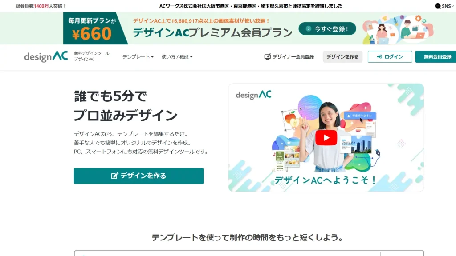Expand the 使い方 / 機能 dropdown menu
This screenshot has width=456, height=256.
[x=177, y=56]
